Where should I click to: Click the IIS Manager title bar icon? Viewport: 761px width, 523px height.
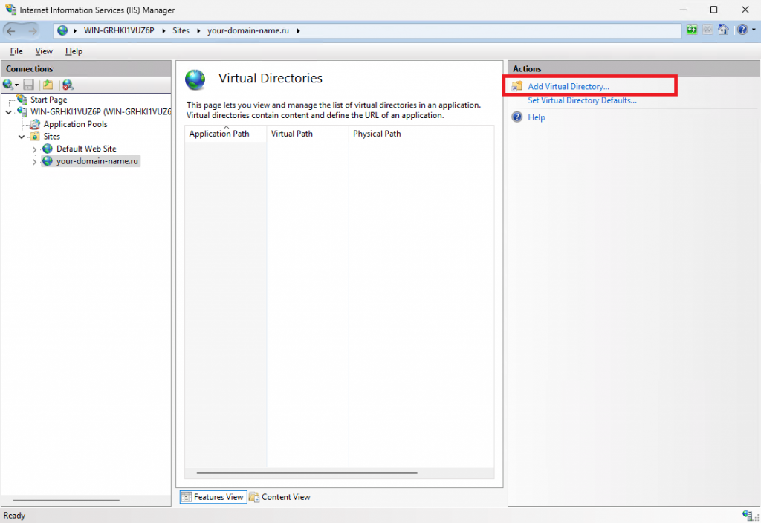(x=10, y=9)
